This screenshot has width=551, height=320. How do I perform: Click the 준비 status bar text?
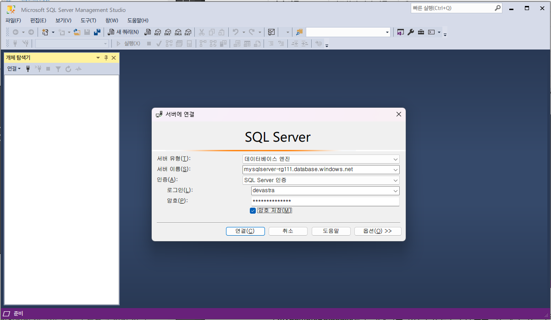coord(18,314)
